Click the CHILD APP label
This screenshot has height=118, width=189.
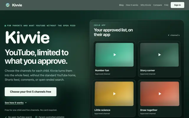point(100,25)
